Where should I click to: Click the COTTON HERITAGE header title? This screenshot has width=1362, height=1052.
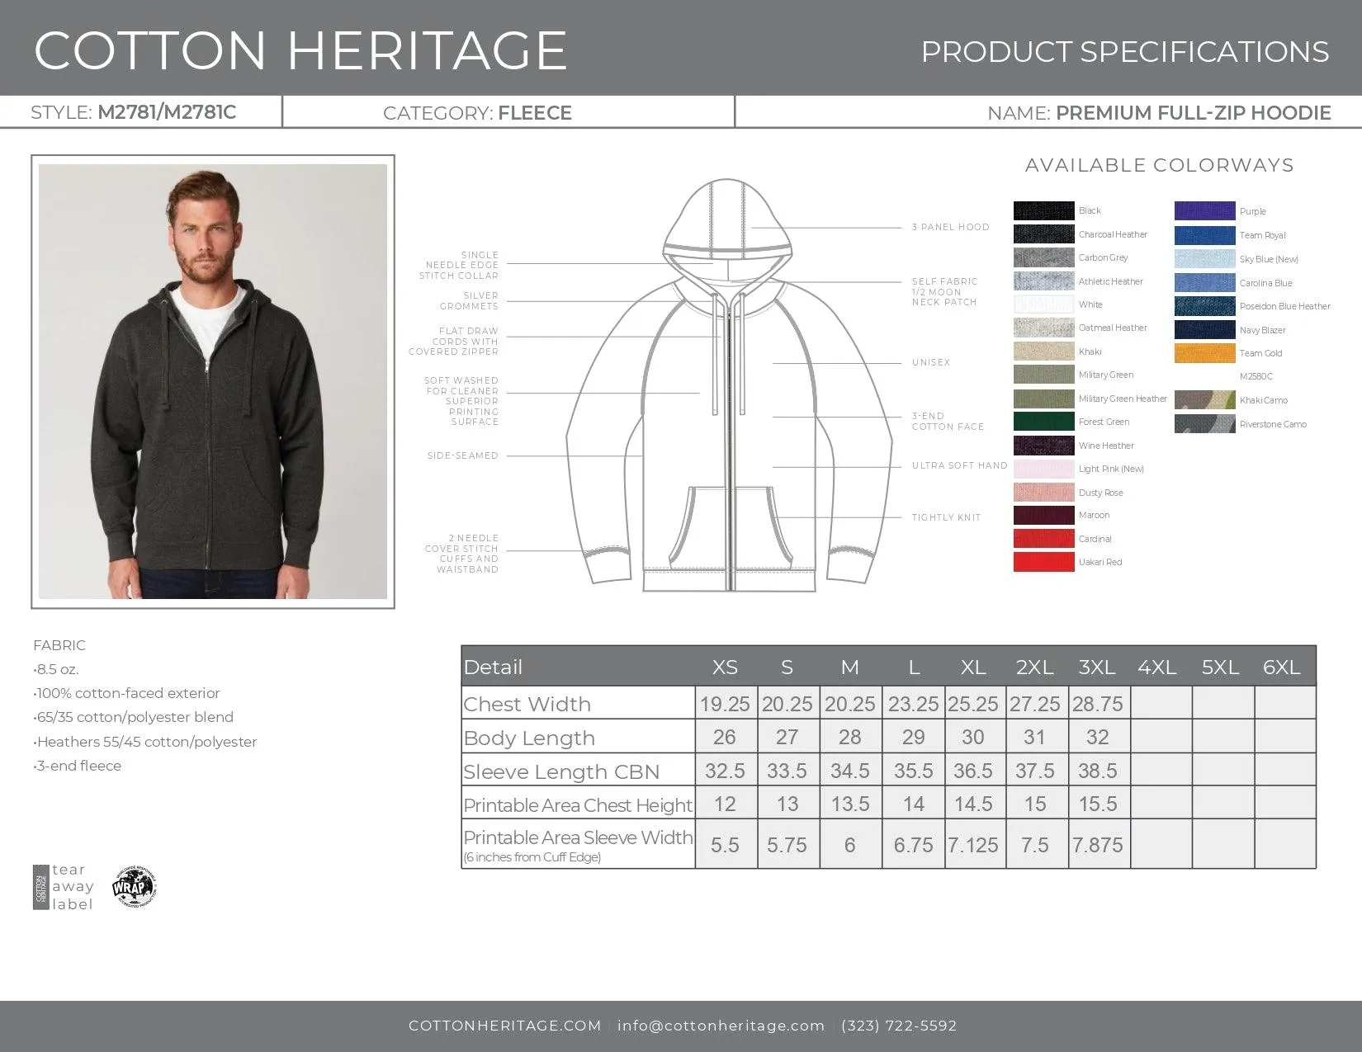[300, 50]
